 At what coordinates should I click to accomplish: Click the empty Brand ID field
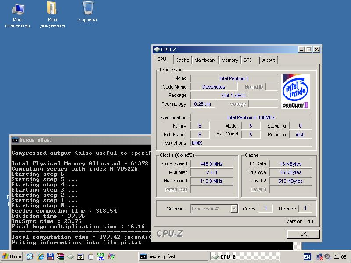pyautogui.click(x=272, y=87)
